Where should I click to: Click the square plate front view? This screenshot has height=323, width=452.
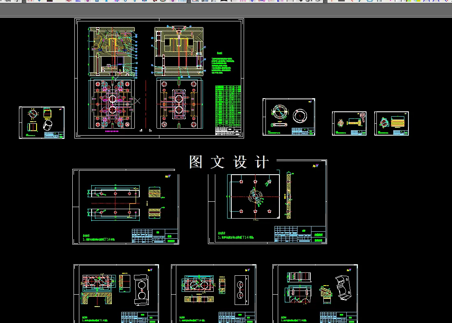click(x=255, y=196)
